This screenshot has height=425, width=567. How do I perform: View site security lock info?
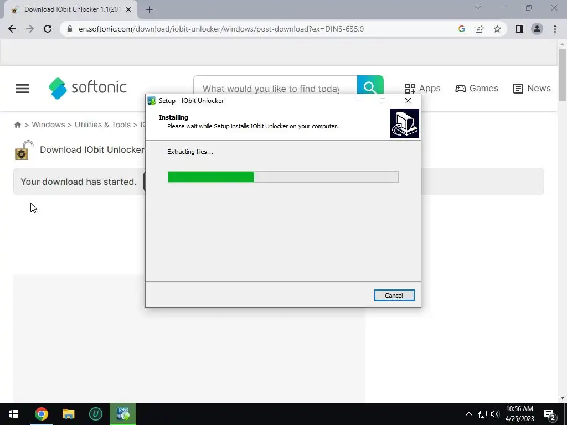tap(70, 29)
